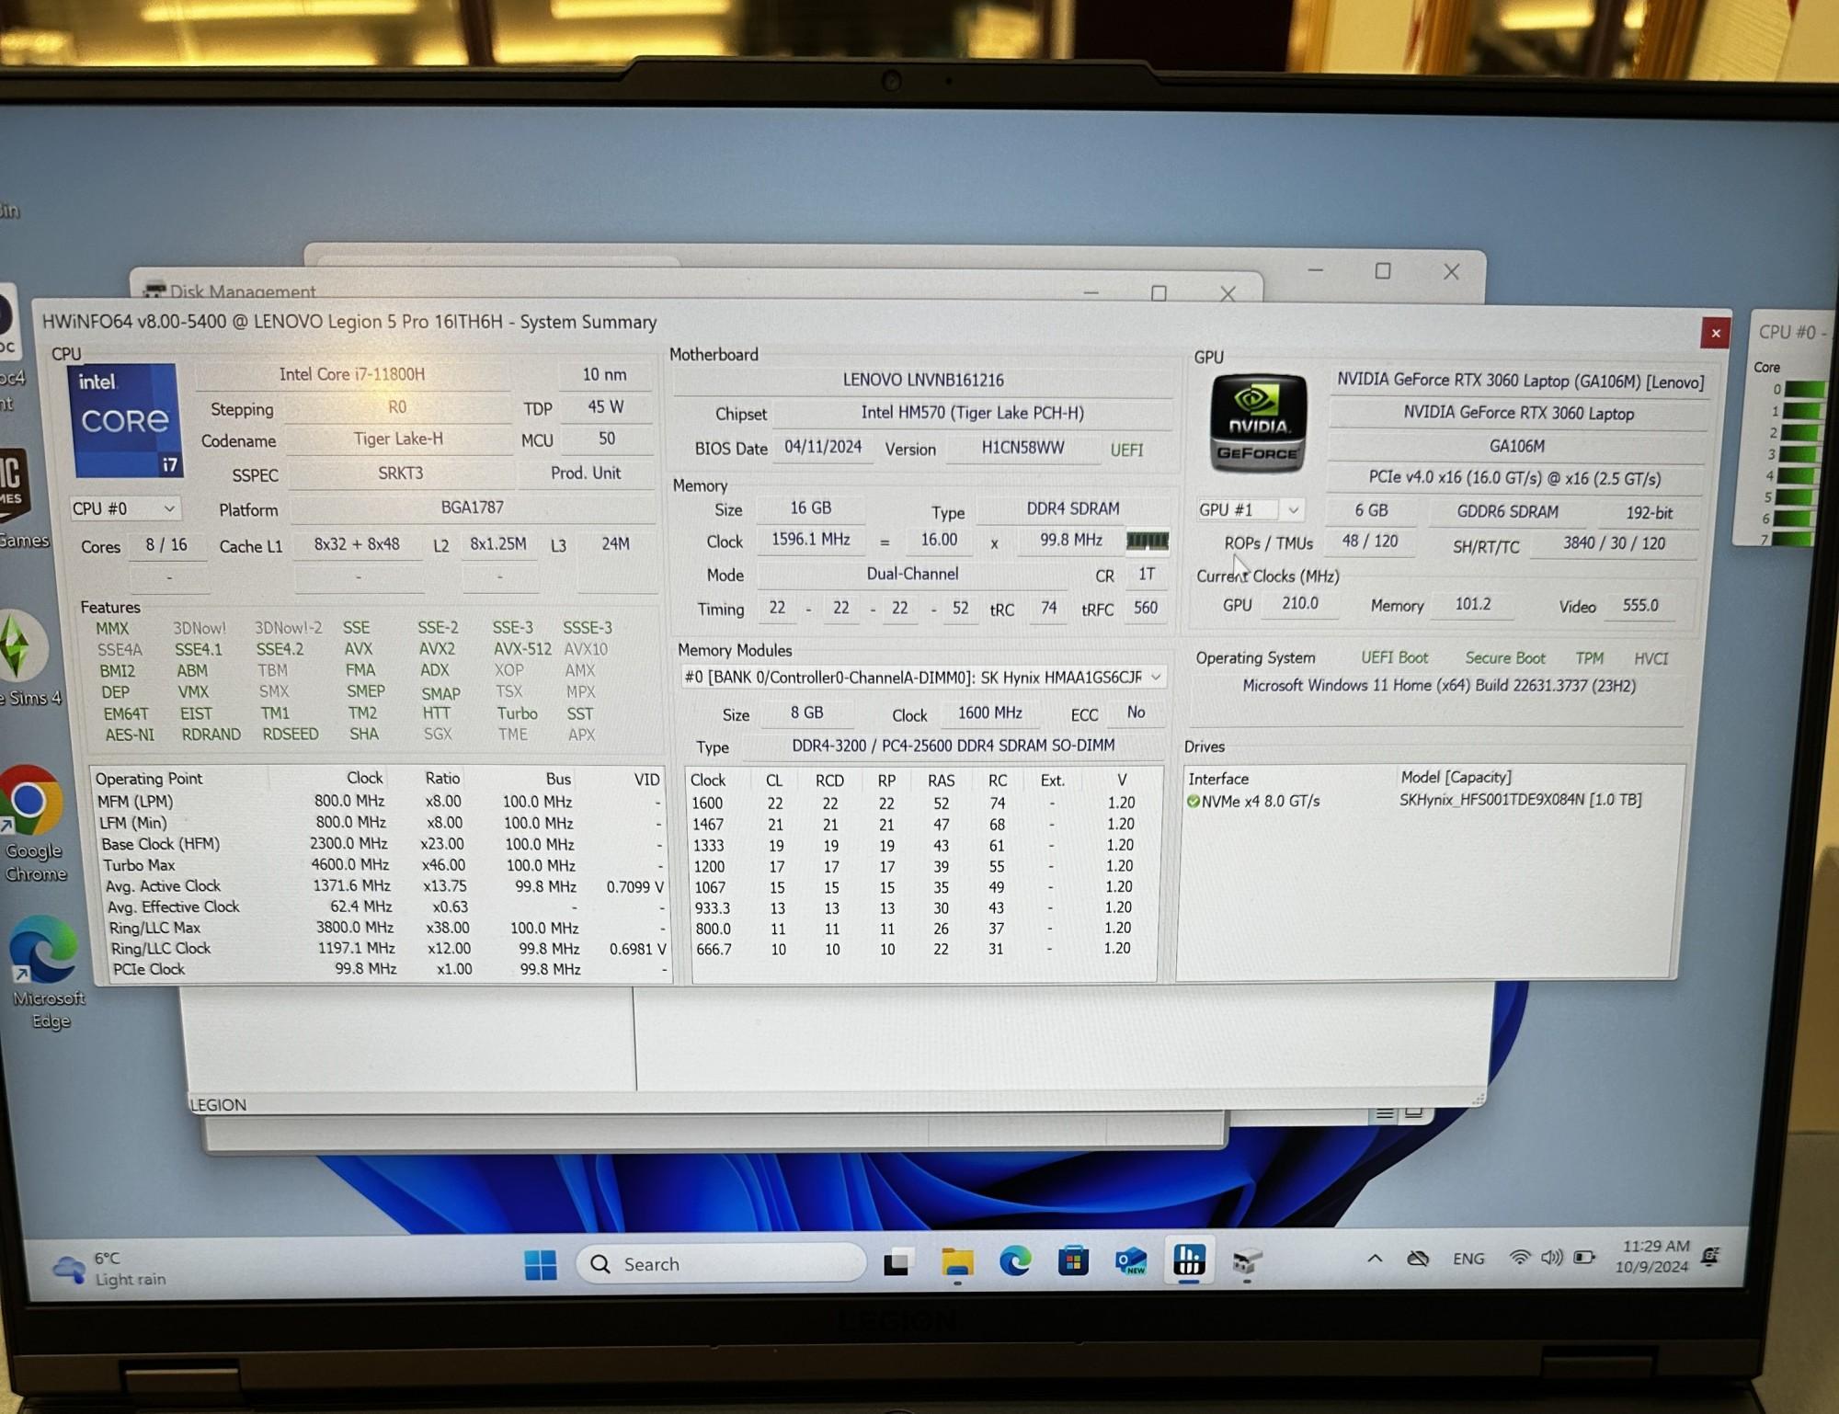1839x1414 pixels.
Task: Open Microsoft Store from the taskbar
Action: [x=1073, y=1261]
